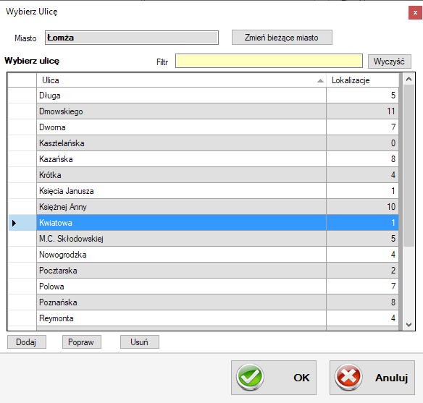Screen dimensions: 423x403
Task: Click the scrollbar up arrow
Action: [409, 79]
